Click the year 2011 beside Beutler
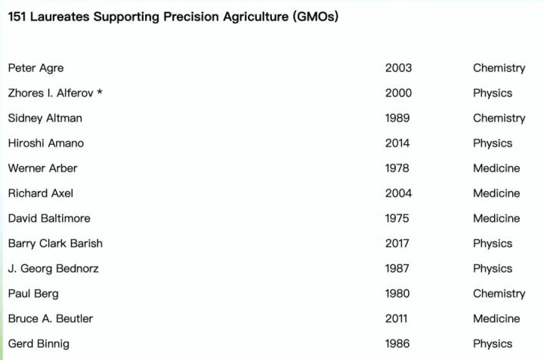Image resolution: width=544 pixels, height=360 pixels. (396, 318)
